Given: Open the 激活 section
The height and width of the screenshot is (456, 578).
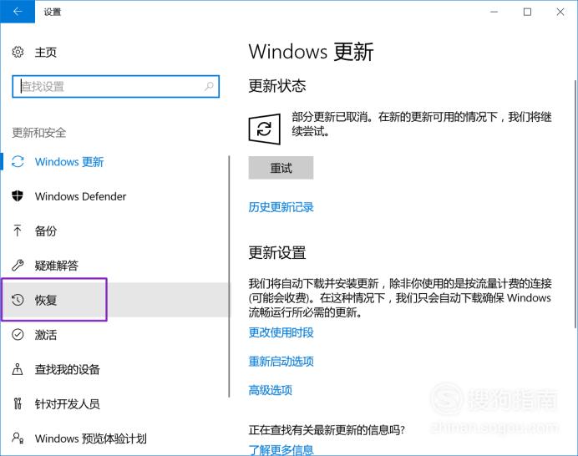Looking at the screenshot, I should click(46, 335).
